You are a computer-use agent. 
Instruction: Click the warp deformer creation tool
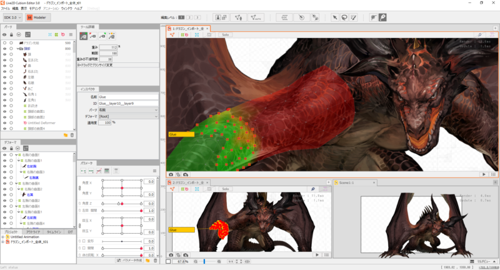pyautogui.click(x=284, y=17)
